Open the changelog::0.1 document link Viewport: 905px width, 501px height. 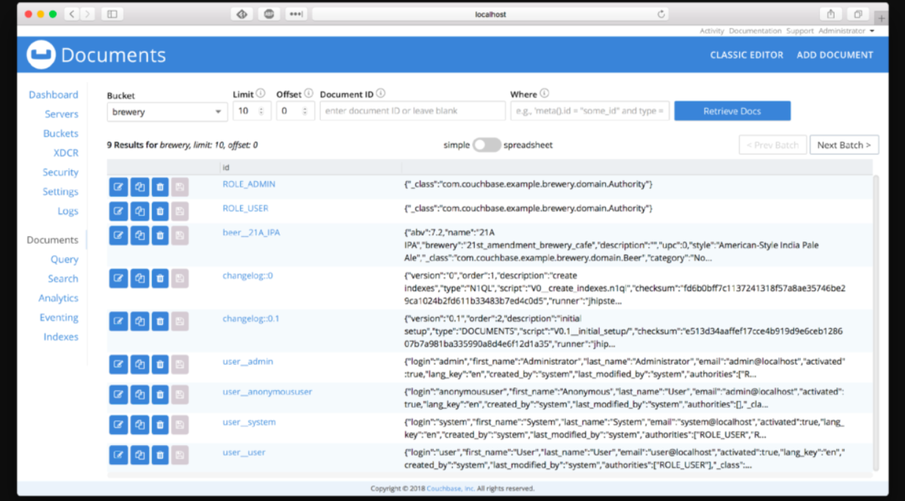coord(251,318)
